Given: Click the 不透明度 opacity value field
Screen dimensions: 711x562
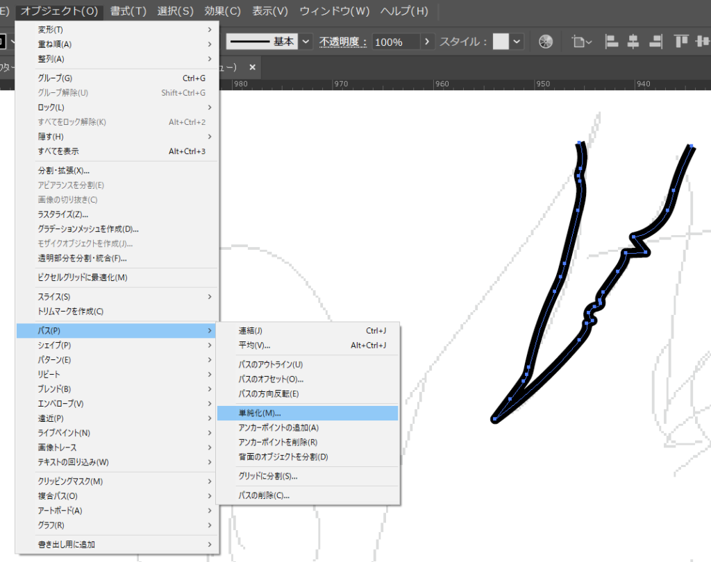Looking at the screenshot, I should point(394,42).
